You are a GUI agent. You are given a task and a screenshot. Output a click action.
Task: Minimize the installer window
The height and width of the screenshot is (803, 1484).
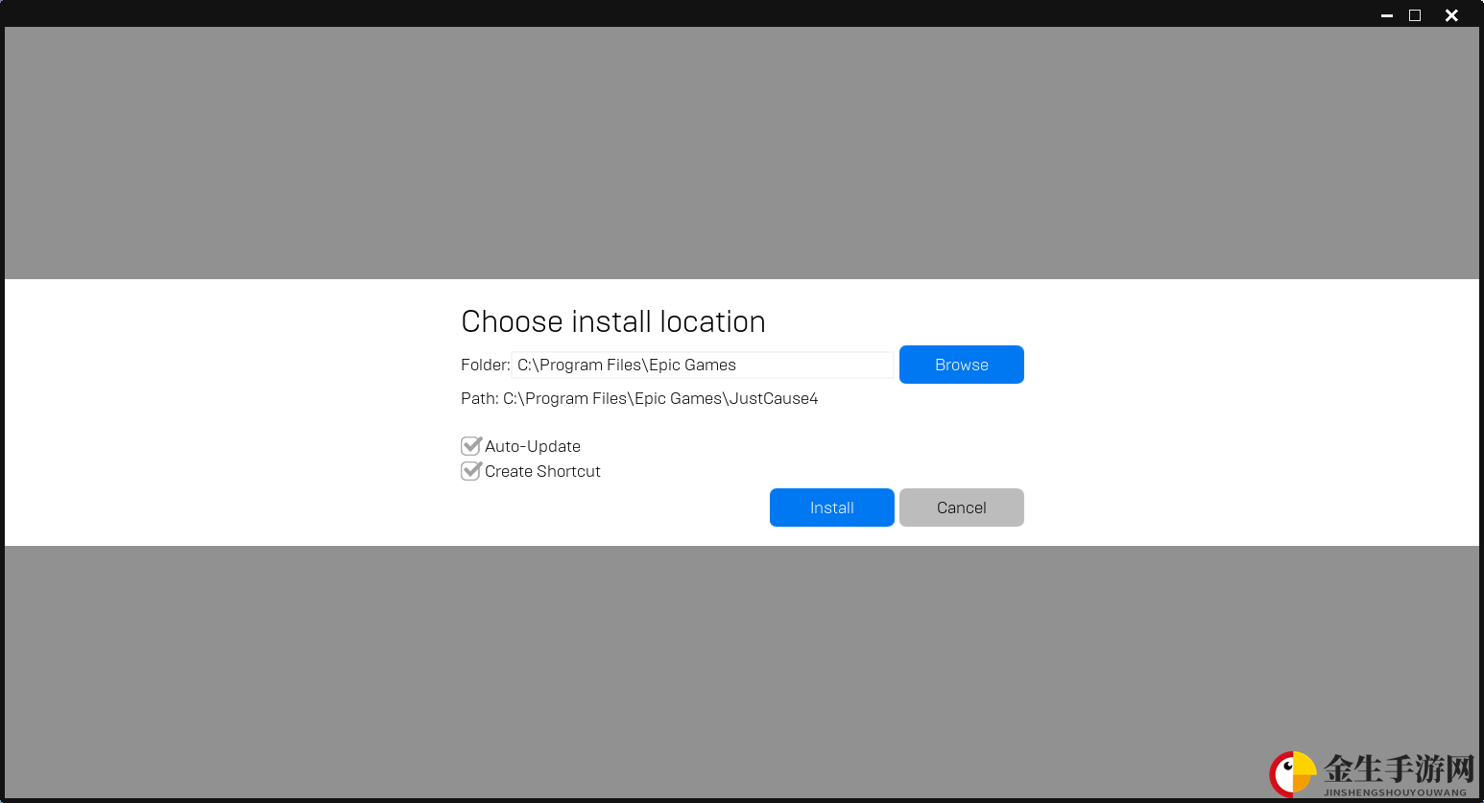(1386, 15)
